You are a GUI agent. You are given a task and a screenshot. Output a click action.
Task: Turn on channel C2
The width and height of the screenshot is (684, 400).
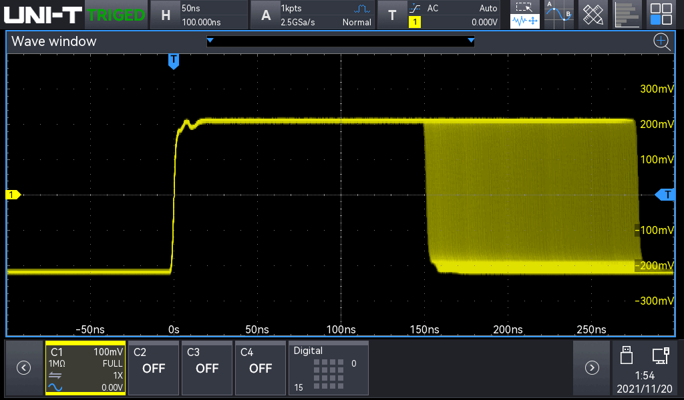point(154,367)
